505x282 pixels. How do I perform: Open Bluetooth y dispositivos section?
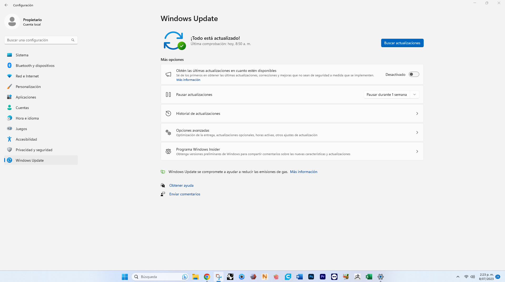tap(41, 66)
